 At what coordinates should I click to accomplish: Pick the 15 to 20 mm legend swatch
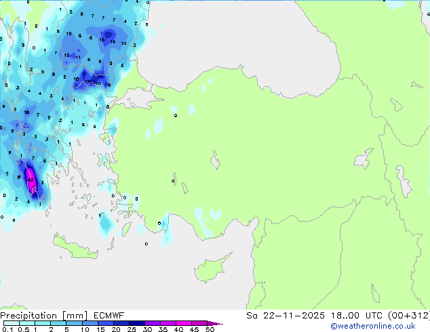click(105, 323)
